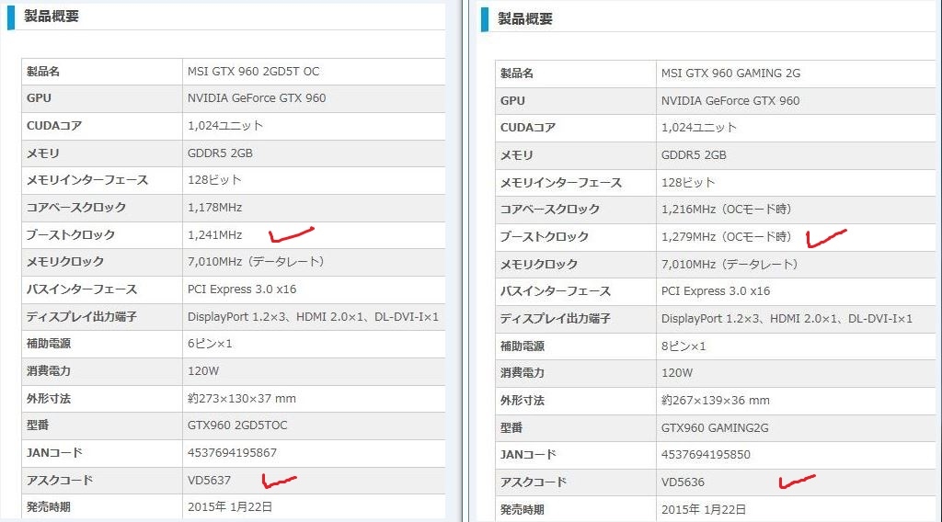The image size is (942, 522).
Task: Click "アスクコード" label in the 2GD5T OC table
Action: (x=60, y=481)
